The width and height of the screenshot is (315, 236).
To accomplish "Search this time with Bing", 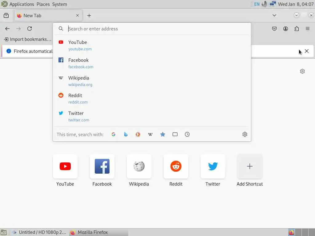I will 126,135.
